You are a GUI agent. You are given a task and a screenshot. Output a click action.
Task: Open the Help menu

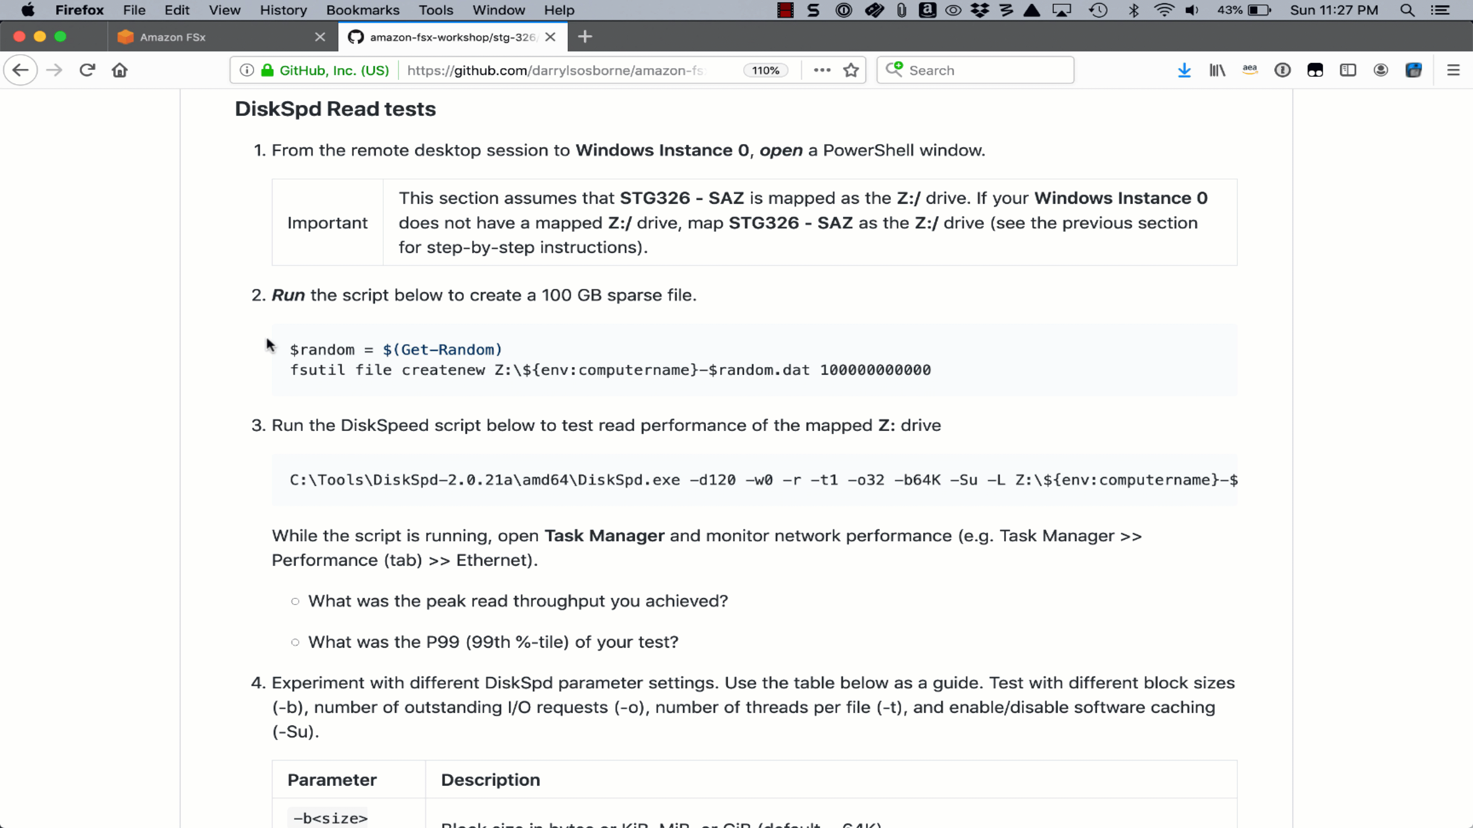pyautogui.click(x=559, y=10)
